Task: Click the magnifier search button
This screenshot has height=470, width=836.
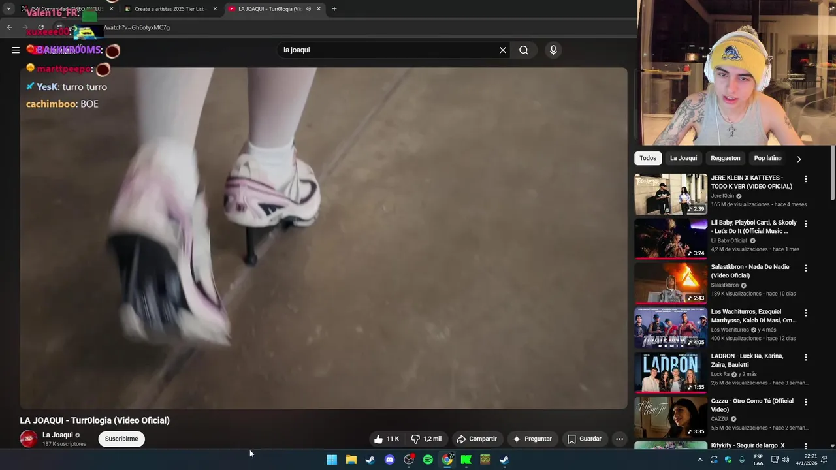Action: tap(524, 50)
